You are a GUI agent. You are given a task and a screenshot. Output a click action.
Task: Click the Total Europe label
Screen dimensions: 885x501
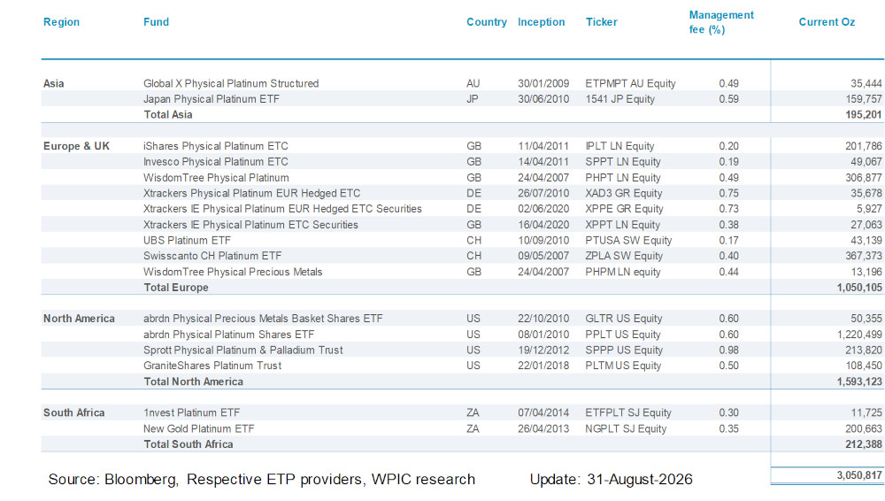coord(175,288)
